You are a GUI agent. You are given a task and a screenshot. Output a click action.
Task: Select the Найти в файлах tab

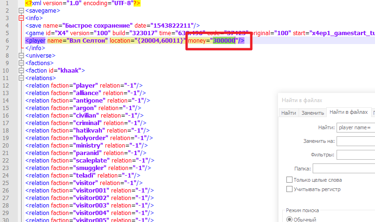(x=348, y=112)
